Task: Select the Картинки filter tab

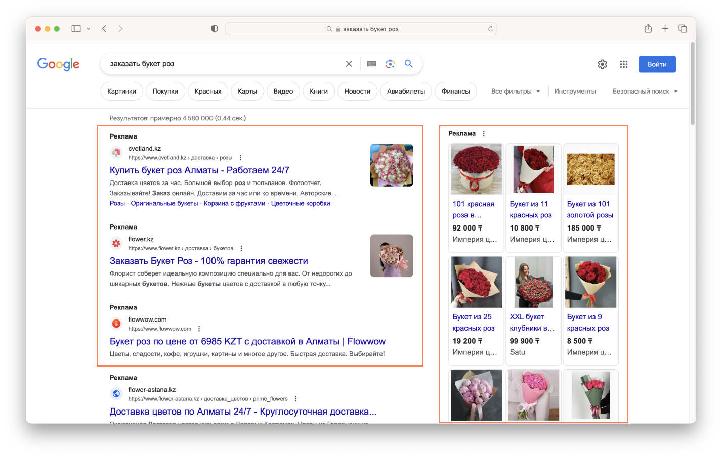Action: pyautogui.click(x=121, y=91)
